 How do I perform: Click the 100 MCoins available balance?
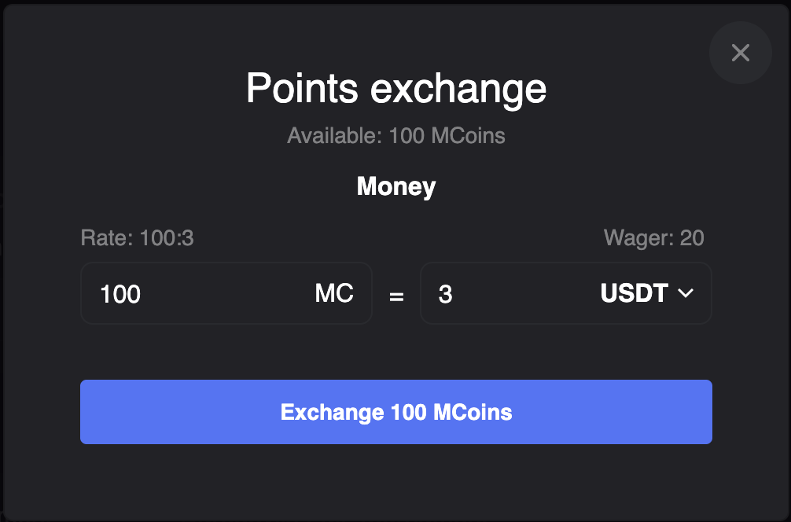(447, 136)
